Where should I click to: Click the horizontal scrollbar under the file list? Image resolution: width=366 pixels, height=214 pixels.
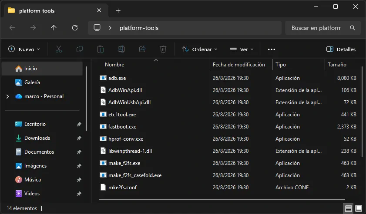coord(222,200)
